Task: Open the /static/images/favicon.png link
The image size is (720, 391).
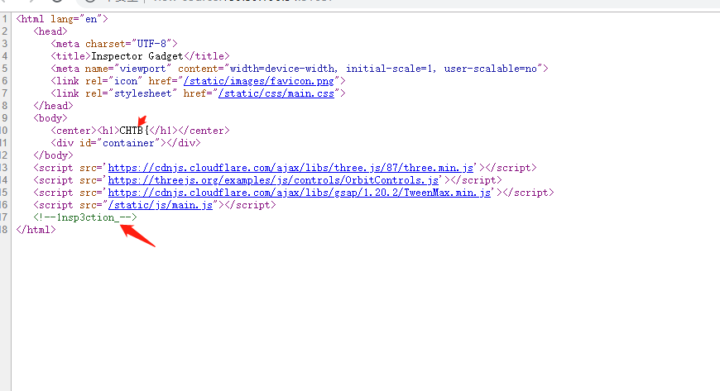Action: pyautogui.click(x=258, y=81)
